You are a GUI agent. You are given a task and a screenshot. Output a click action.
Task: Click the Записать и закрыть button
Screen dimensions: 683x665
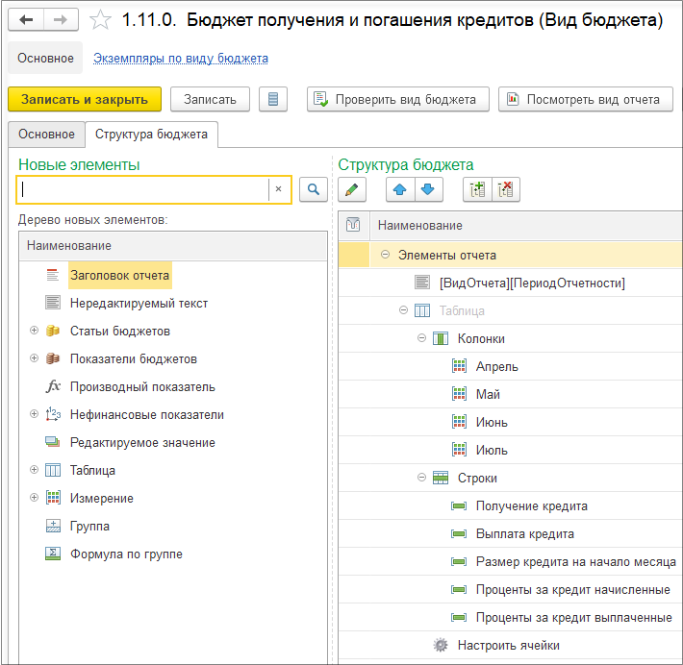point(85,99)
